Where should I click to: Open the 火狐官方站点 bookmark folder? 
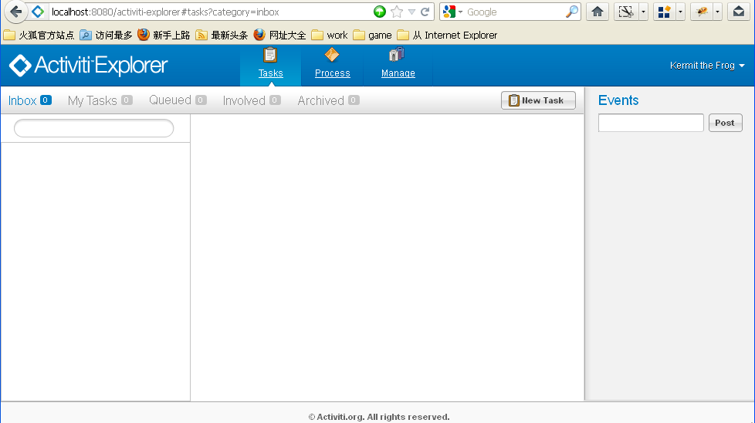click(x=39, y=36)
